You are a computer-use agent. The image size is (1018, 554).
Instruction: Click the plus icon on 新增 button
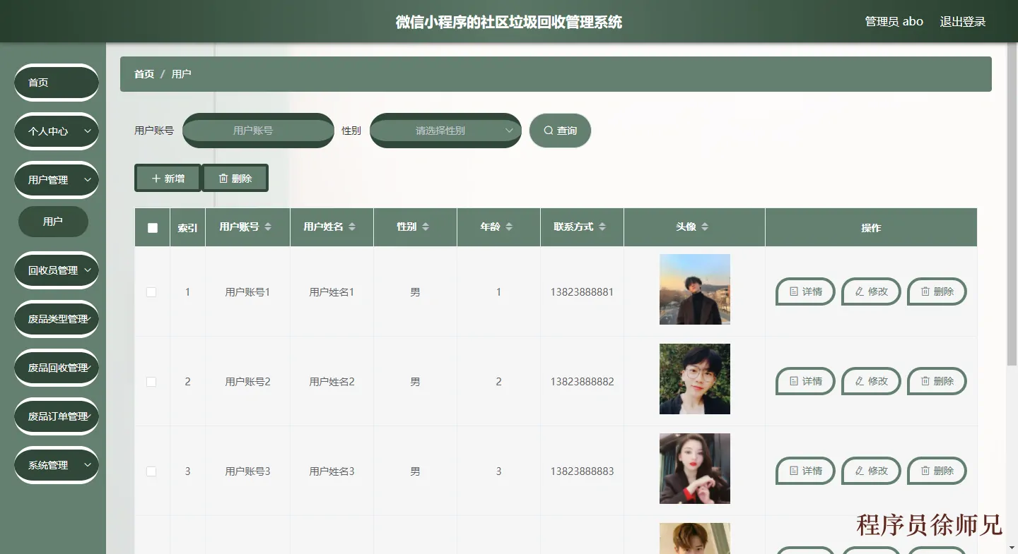pyautogui.click(x=156, y=179)
